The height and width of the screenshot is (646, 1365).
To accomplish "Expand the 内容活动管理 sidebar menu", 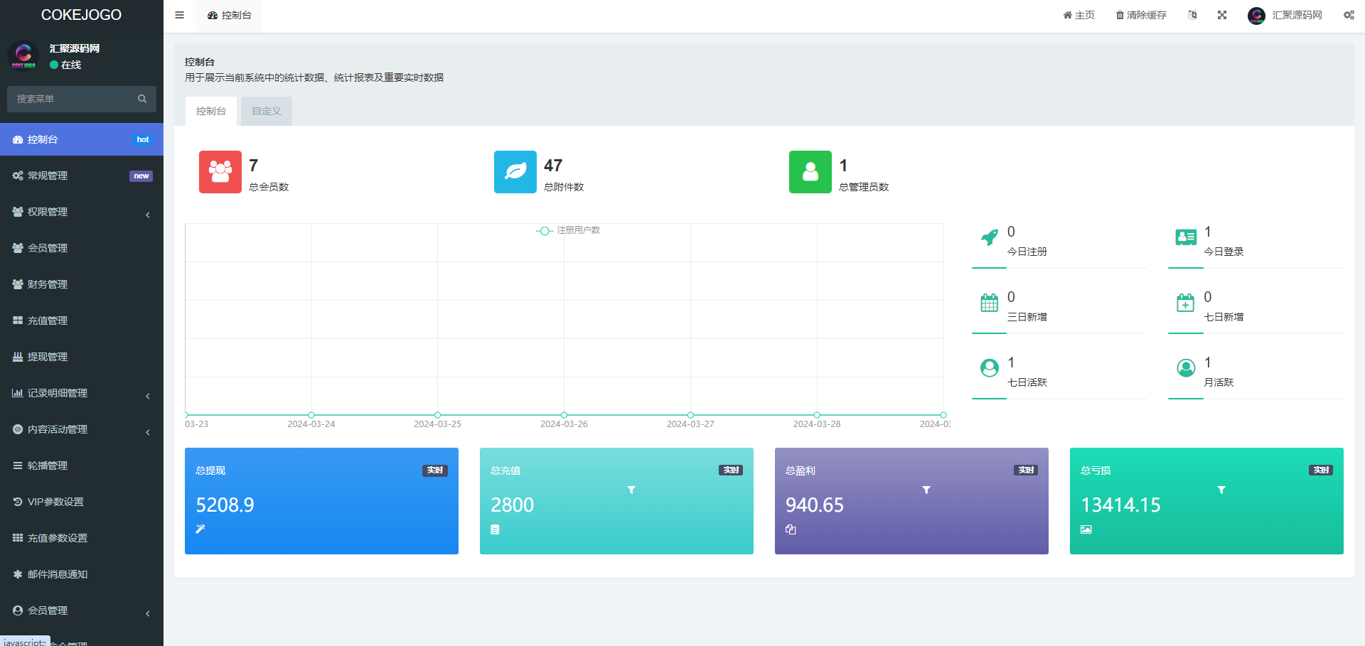I will tap(82, 429).
